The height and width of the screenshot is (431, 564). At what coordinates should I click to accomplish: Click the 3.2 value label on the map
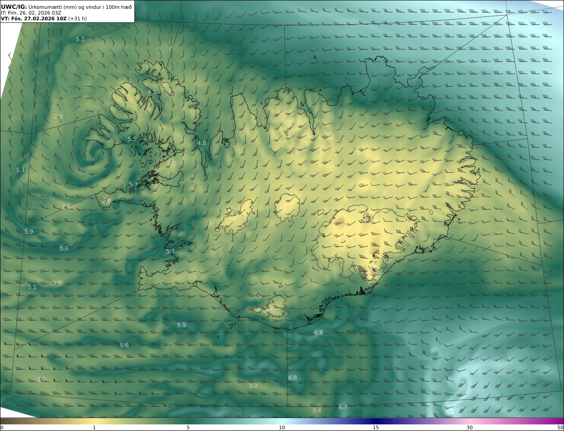point(253,386)
